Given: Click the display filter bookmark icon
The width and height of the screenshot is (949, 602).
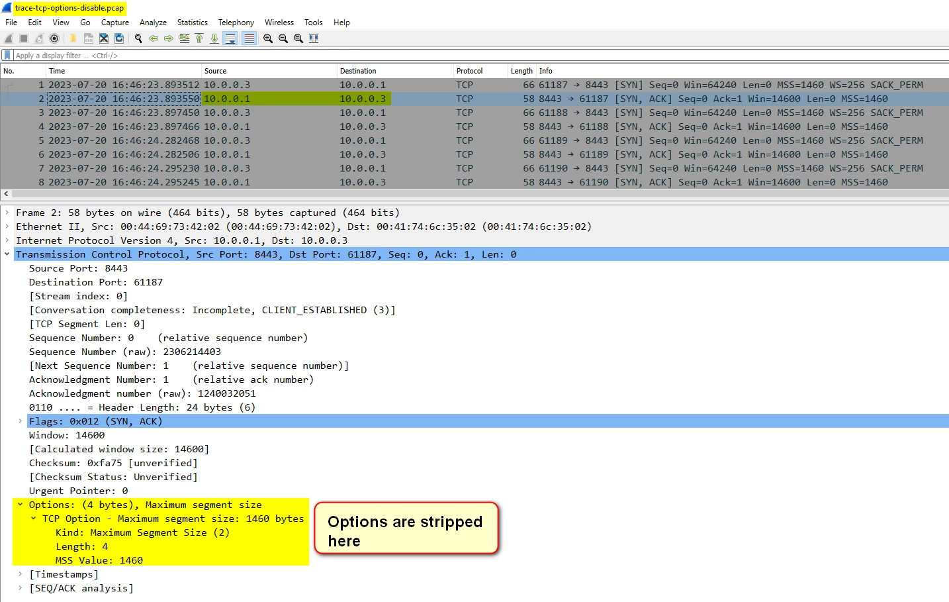Looking at the screenshot, I should (7, 56).
